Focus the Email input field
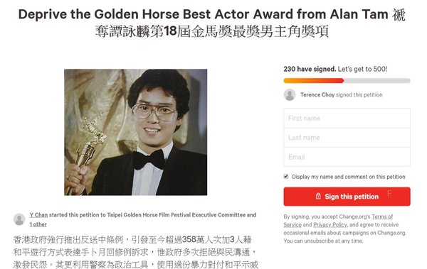 pos(347,157)
